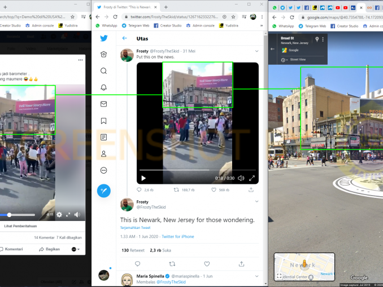The width and height of the screenshot is (383, 287).
Task: Open the chevron menu on Maria Spinella's reply
Action: click(256, 276)
